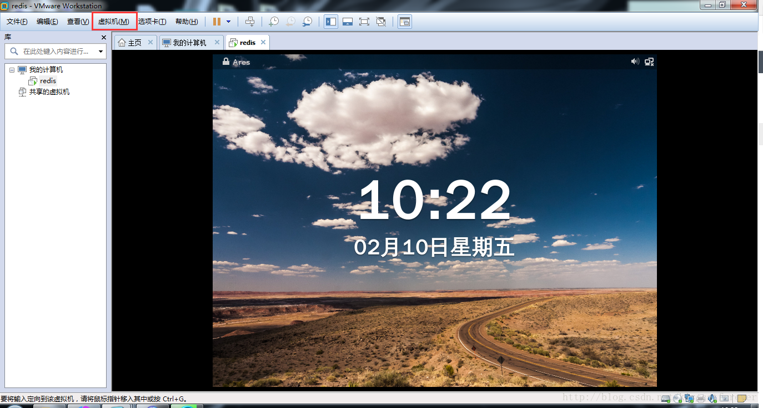Take a snapshot of the virtual machine
This screenshot has height=408, width=763.
(274, 22)
